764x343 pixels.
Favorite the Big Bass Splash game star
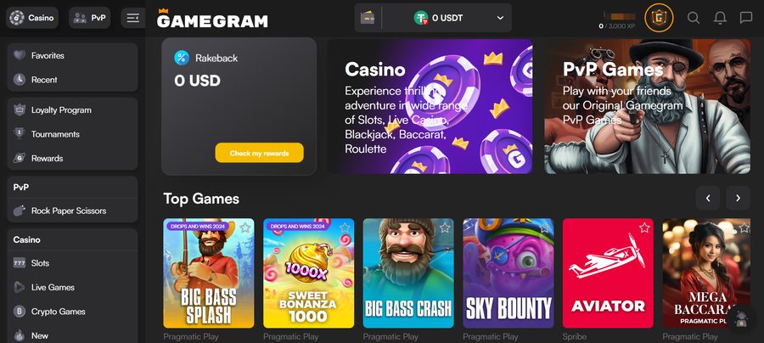pyautogui.click(x=245, y=228)
